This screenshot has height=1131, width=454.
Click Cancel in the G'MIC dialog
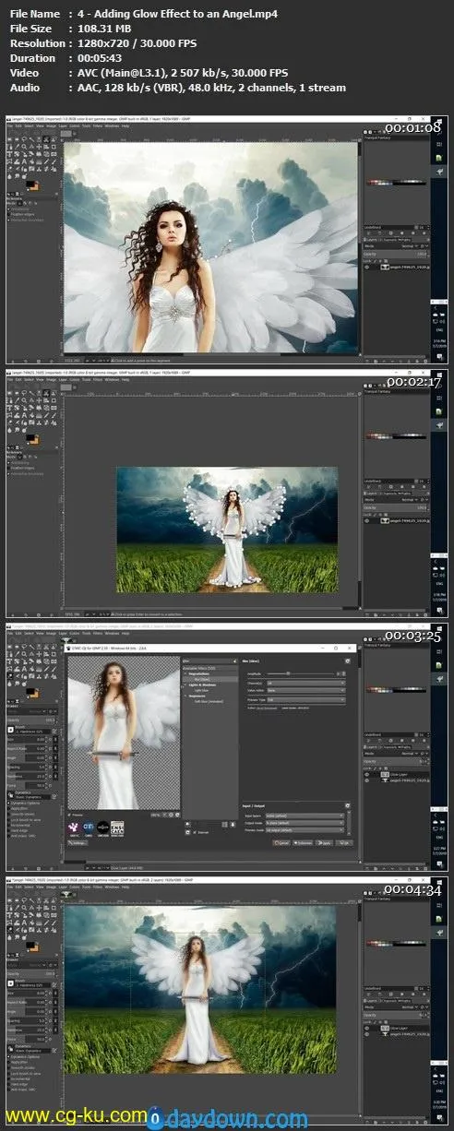click(x=281, y=842)
